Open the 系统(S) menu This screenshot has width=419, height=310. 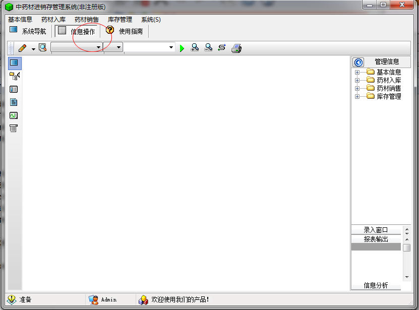(151, 20)
